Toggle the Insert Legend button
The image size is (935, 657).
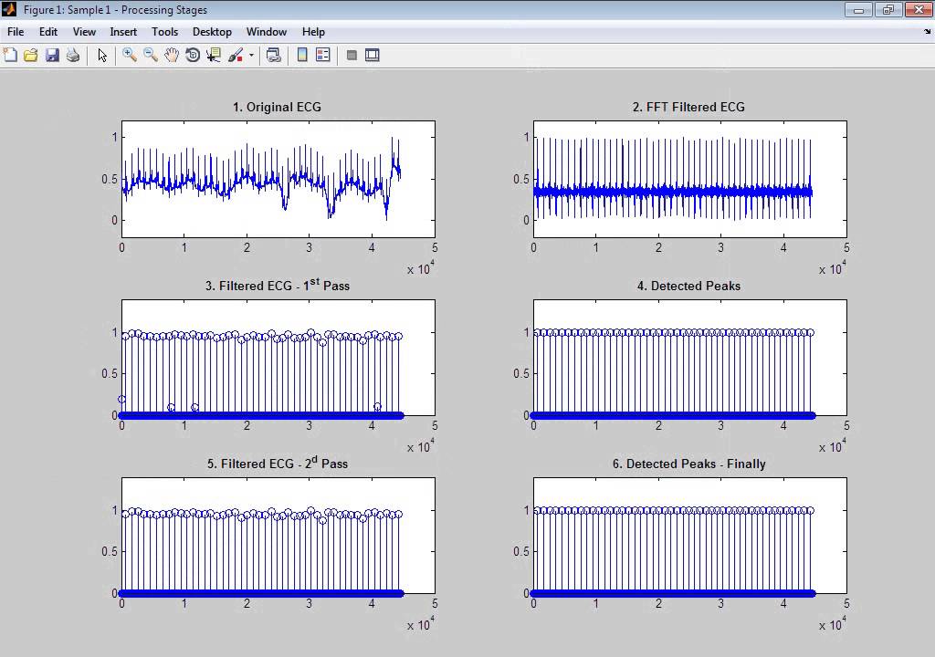(323, 56)
